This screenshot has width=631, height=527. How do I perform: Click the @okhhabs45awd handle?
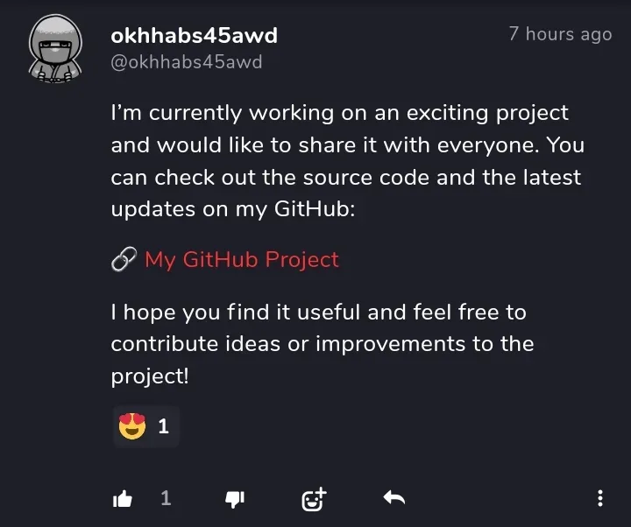pyautogui.click(x=186, y=62)
